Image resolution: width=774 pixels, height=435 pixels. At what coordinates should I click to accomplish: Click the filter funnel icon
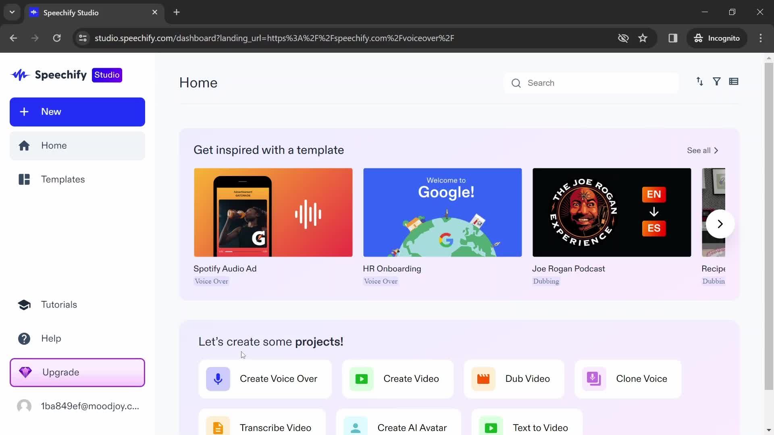coord(717,82)
